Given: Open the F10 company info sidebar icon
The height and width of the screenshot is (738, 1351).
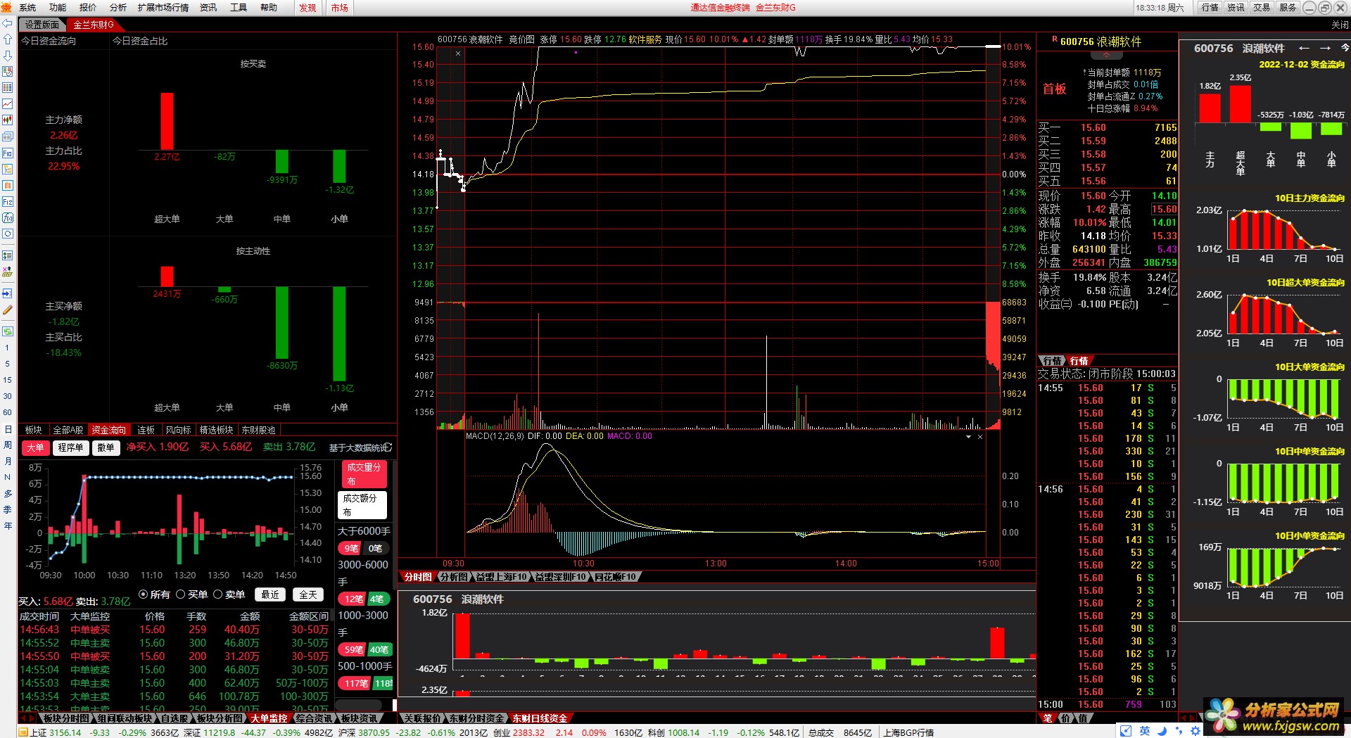Looking at the screenshot, I should [x=8, y=153].
